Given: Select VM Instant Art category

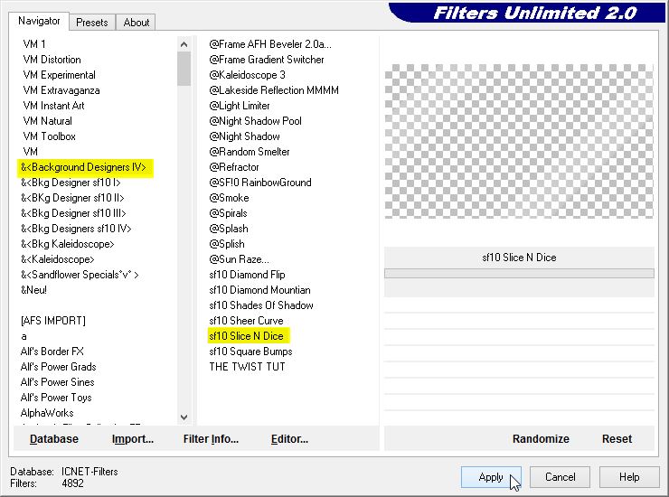Looking at the screenshot, I should pos(53,106).
